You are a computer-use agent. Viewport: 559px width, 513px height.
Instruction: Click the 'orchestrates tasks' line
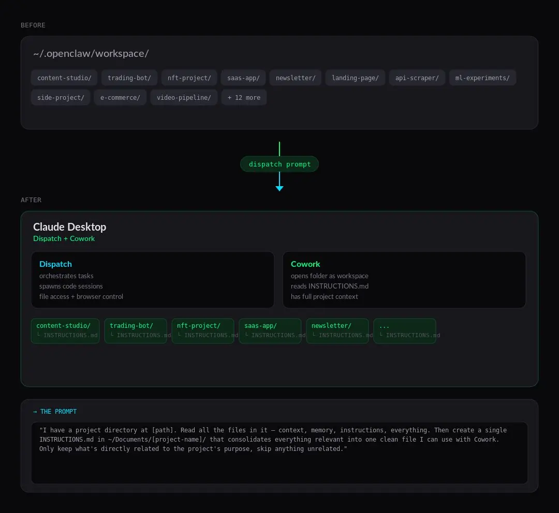coord(66,276)
